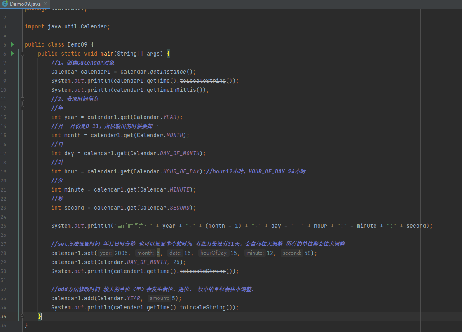Click getTimeInMillis on line 10

171,90
